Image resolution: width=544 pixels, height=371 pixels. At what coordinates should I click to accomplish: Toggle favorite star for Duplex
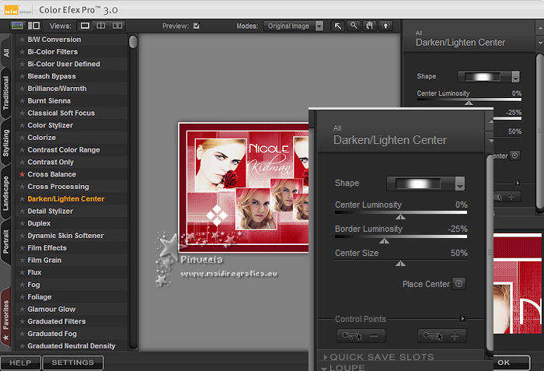pyautogui.click(x=23, y=223)
